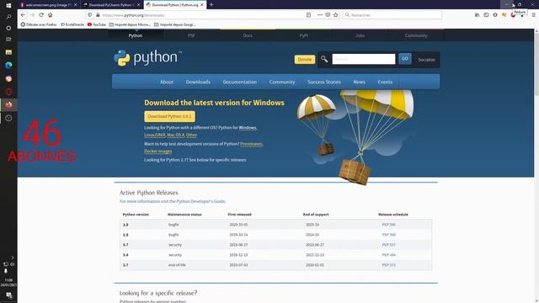The image size is (539, 303).
Task: Close the Download PyCharm tab
Action: coord(138,5)
